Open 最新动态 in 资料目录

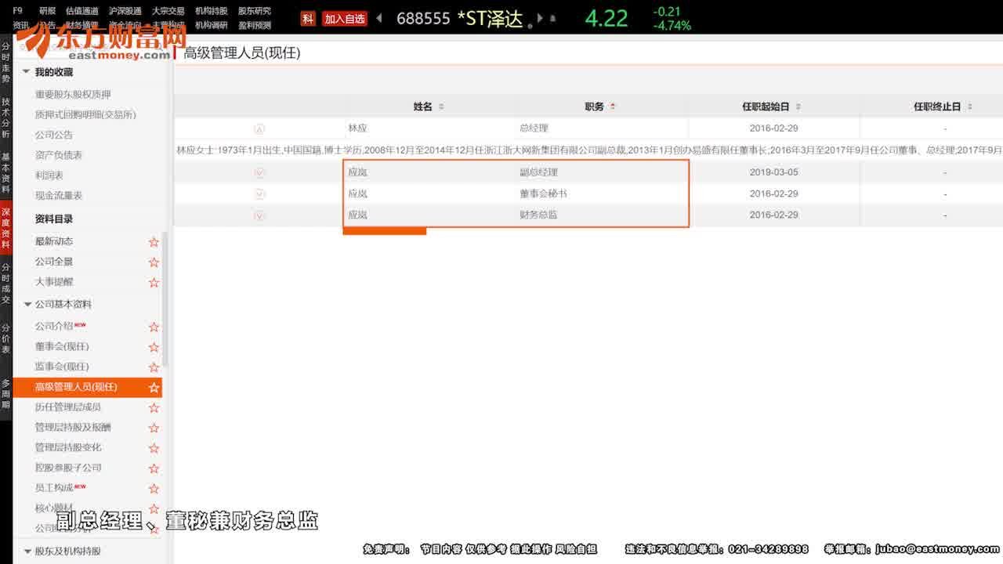pos(54,241)
